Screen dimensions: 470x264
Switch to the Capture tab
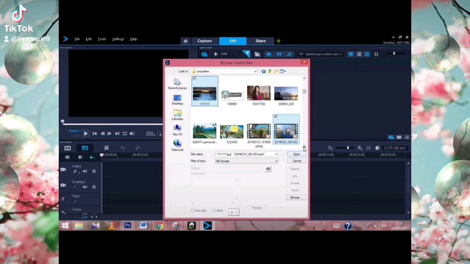point(205,41)
